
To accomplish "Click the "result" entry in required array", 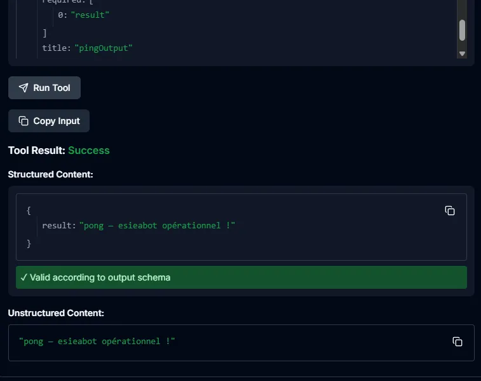I will point(90,15).
